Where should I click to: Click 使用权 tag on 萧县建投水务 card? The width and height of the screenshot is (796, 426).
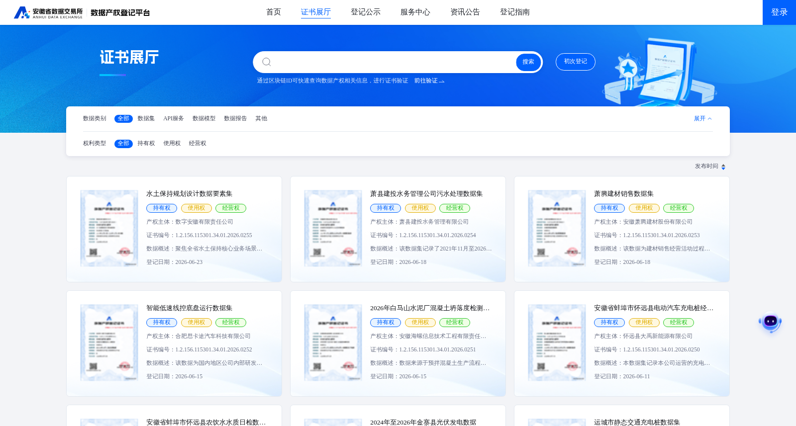[420, 208]
